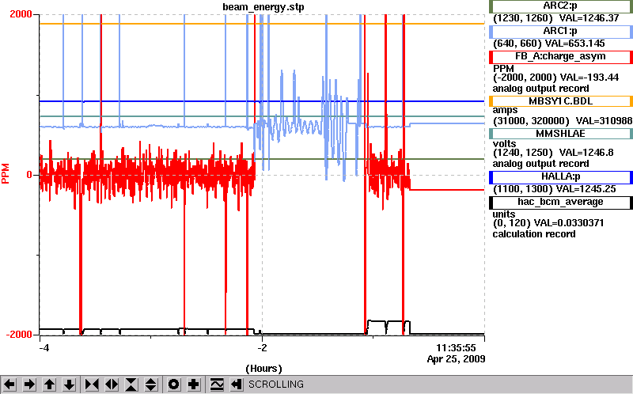The width and height of the screenshot is (633, 394).
Task: Click the 'analog output record' text under FB_A:charge_asym
Action: click(541, 89)
